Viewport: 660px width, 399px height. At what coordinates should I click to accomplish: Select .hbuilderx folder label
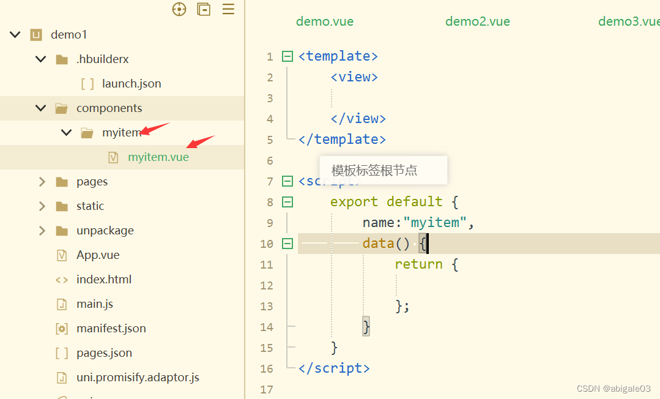103,59
